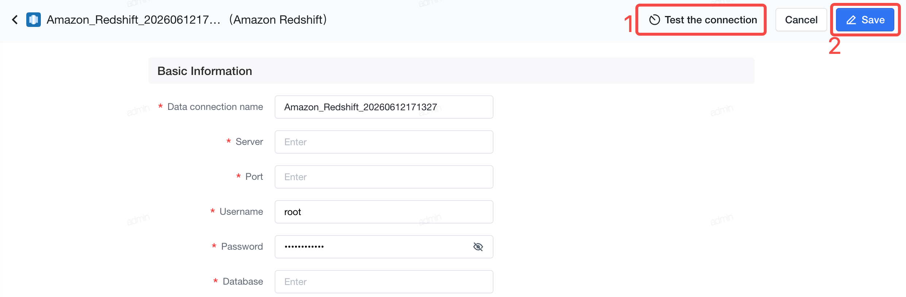Go back using the left chevron arrow
906x297 pixels.
coord(15,20)
